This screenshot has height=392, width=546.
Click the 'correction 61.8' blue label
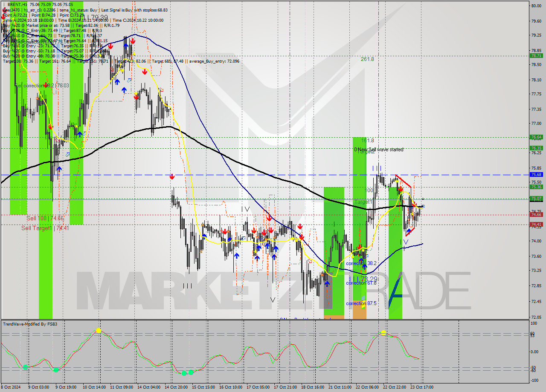[x=361, y=283]
